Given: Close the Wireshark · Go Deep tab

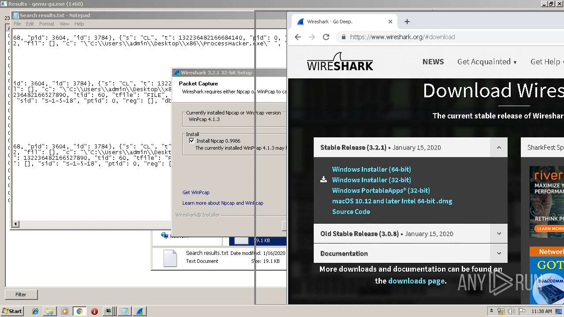Looking at the screenshot, I should click(x=390, y=22).
